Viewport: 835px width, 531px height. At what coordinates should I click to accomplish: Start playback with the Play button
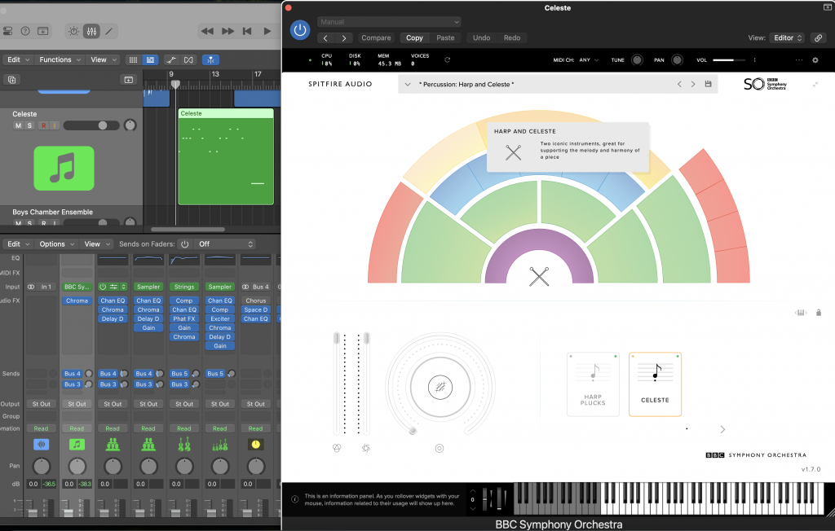(x=267, y=32)
